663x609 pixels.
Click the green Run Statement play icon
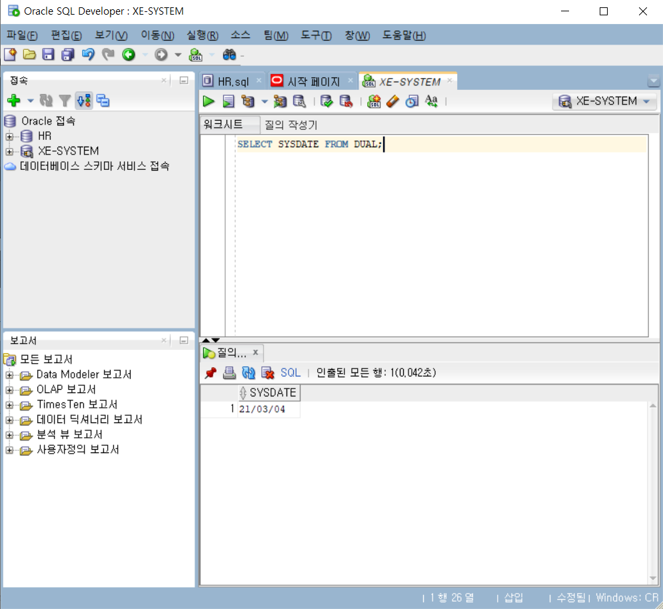coord(209,101)
